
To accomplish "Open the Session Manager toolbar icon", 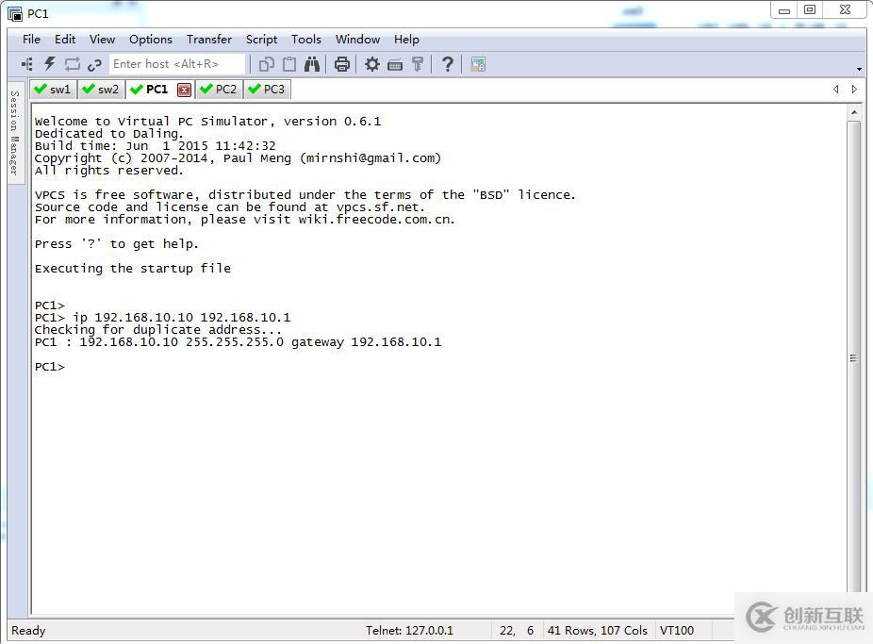I will click(x=26, y=64).
